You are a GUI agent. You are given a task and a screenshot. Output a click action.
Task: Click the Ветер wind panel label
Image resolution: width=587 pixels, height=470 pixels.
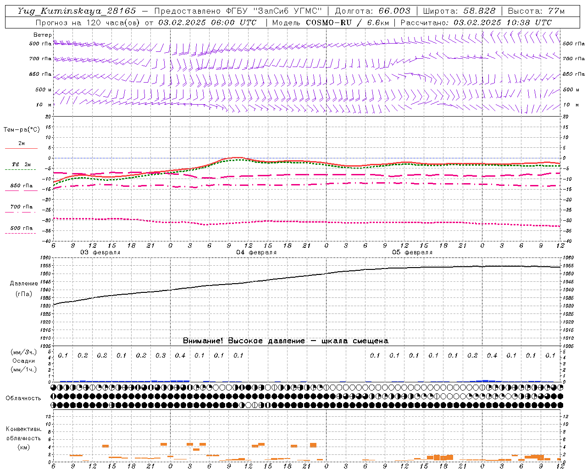pyautogui.click(x=42, y=35)
